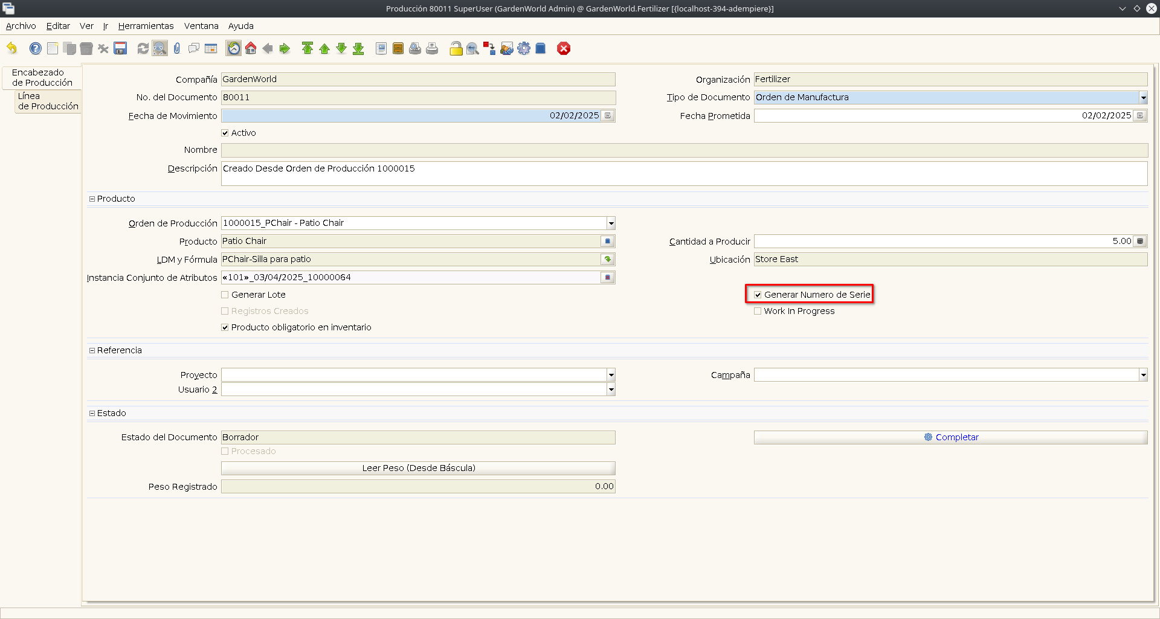Click Leer Peso (Desde Báscula) button

tap(418, 468)
